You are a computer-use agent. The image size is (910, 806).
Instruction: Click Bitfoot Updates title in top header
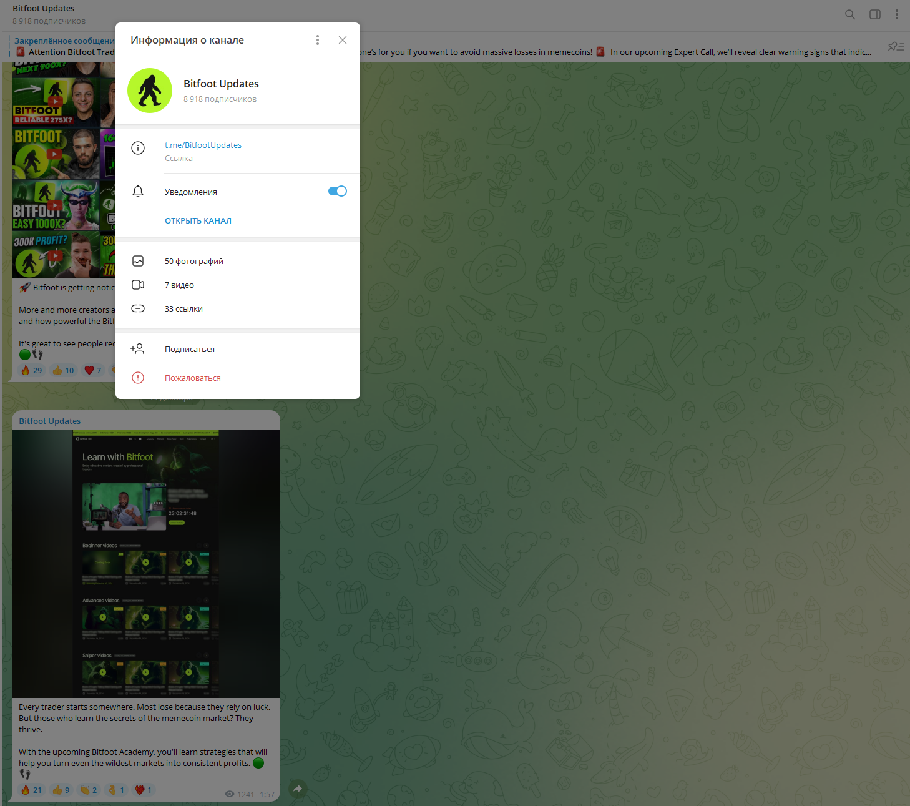pos(43,8)
